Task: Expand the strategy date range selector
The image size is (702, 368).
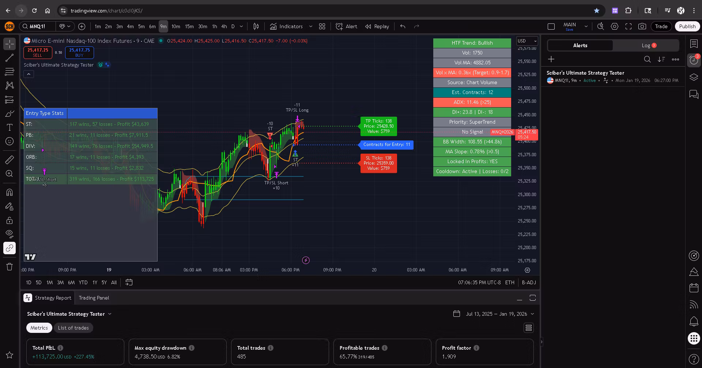Action: 494,314
